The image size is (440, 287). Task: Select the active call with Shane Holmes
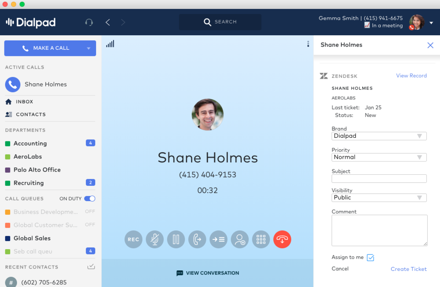(50, 84)
